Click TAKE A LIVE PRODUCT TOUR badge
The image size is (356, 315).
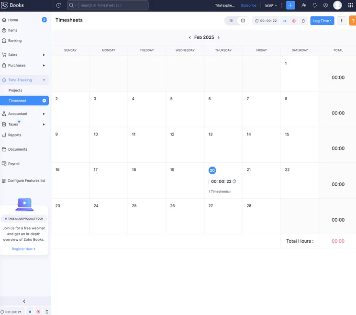[24, 219]
